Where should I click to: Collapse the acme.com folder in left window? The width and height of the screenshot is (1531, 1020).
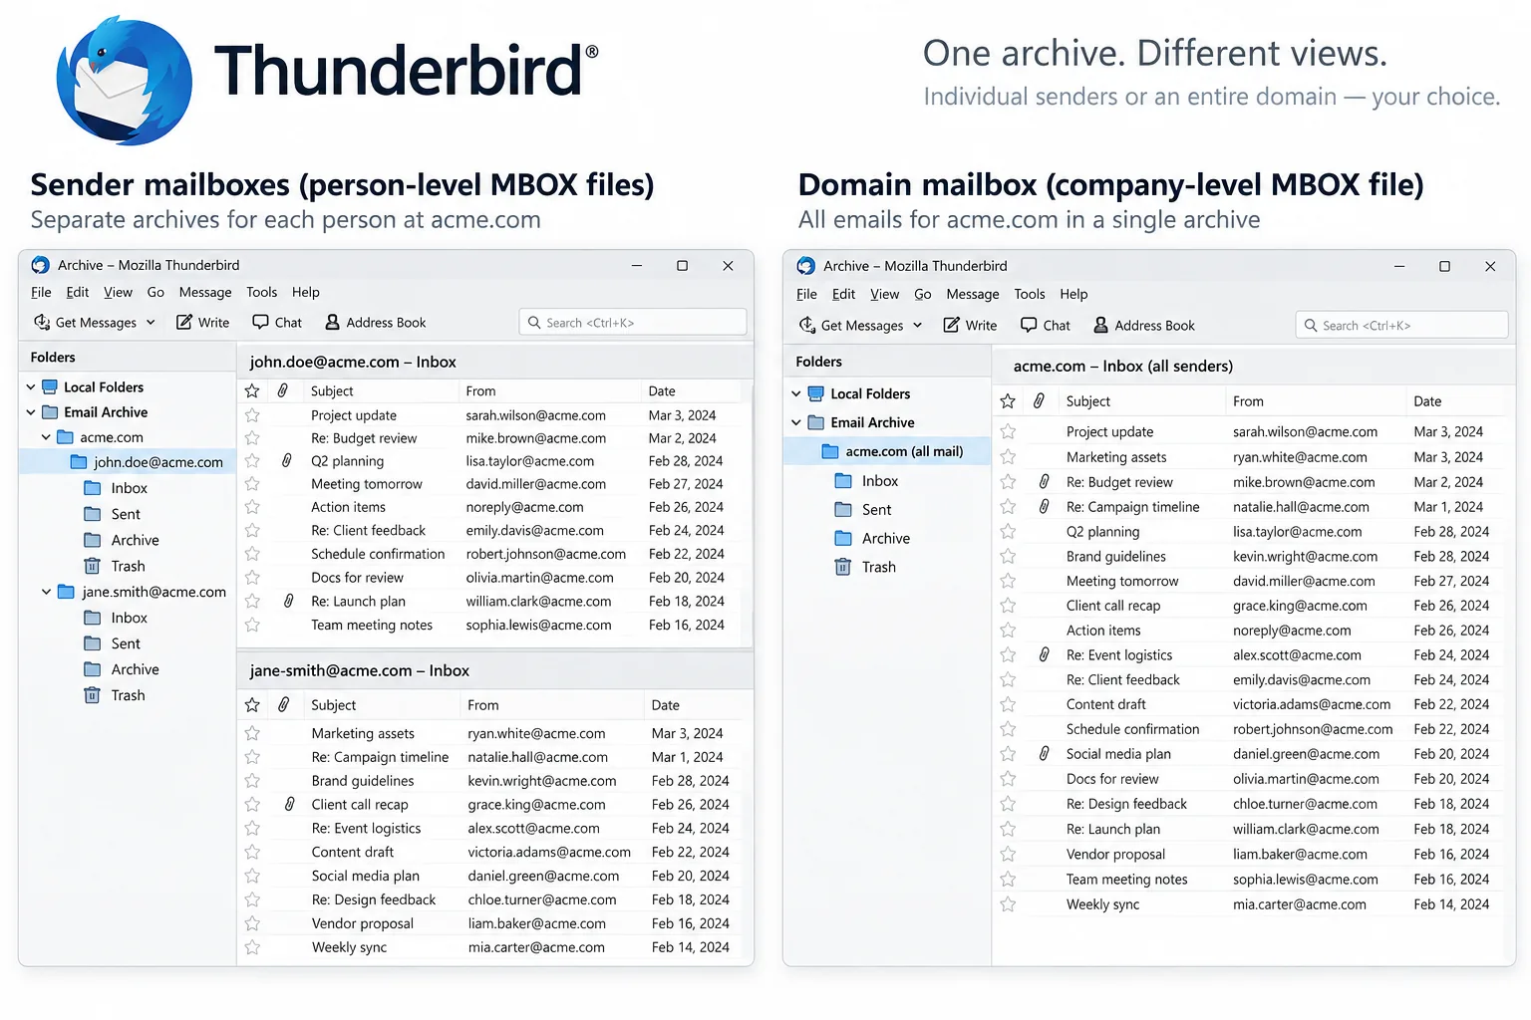tap(46, 437)
